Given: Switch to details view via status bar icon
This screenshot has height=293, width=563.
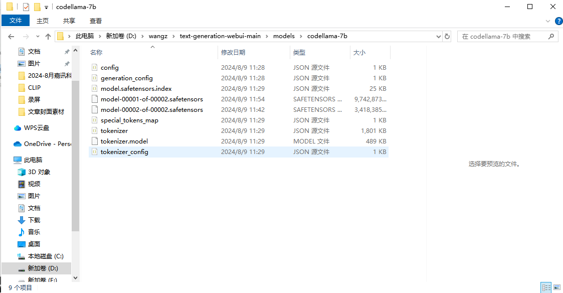Looking at the screenshot, I should pyautogui.click(x=546, y=286).
